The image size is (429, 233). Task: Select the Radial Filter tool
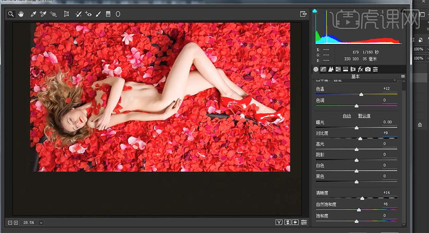[x=118, y=14]
